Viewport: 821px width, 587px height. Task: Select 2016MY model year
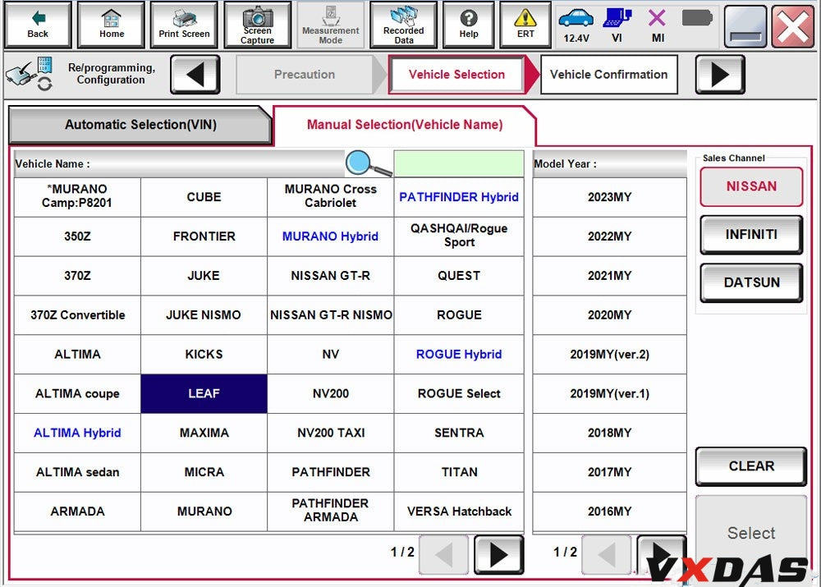tap(609, 511)
